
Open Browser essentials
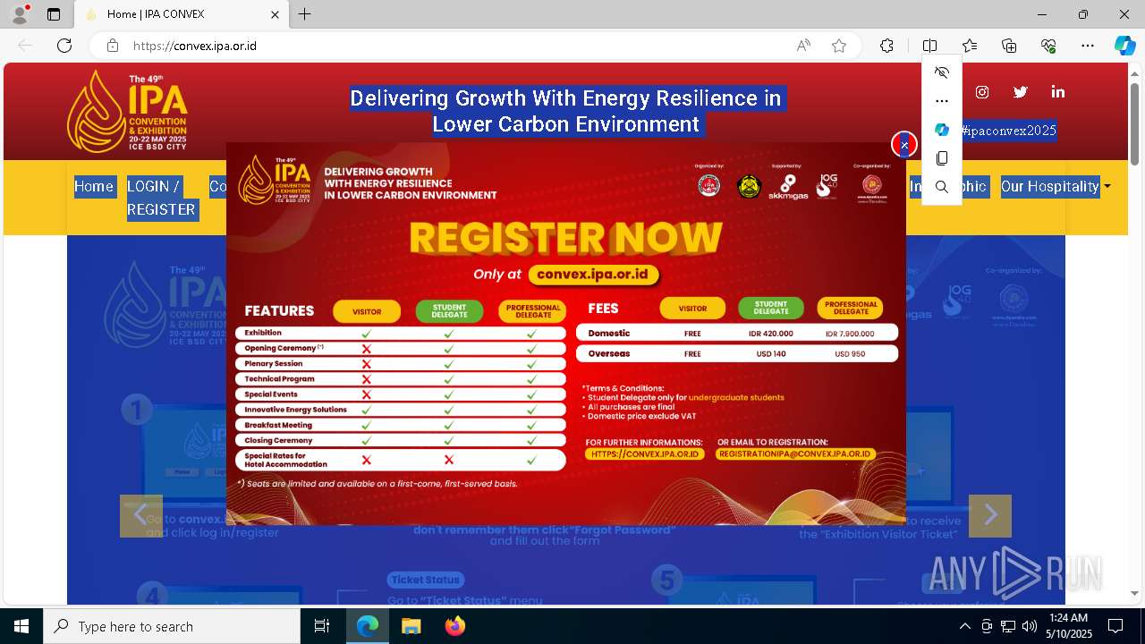click(x=1048, y=46)
